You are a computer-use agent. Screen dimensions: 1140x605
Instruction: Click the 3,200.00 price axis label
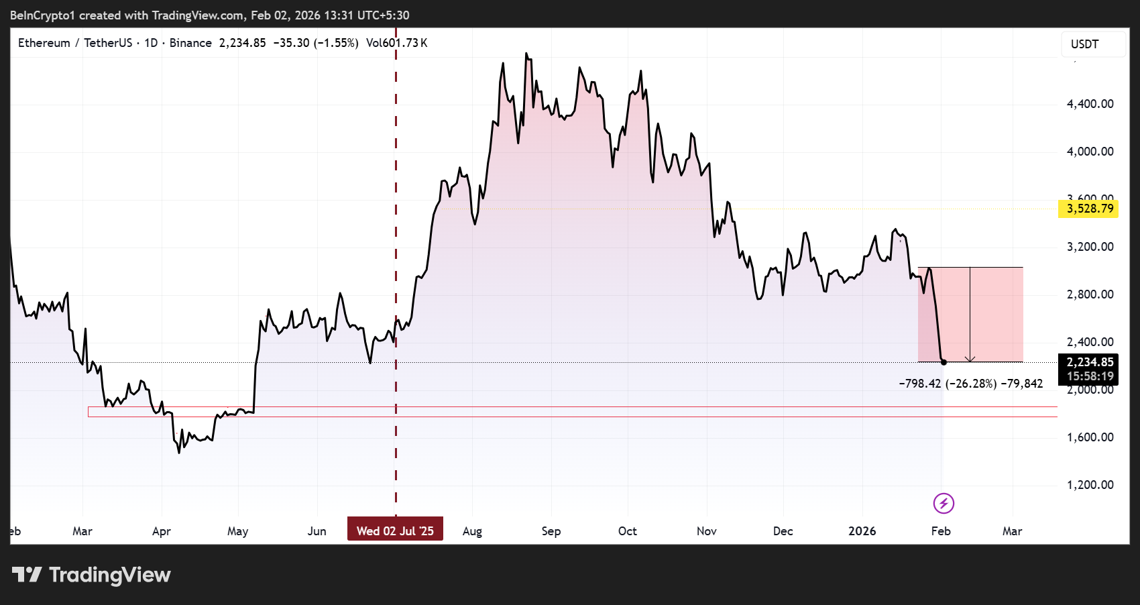pos(1090,247)
